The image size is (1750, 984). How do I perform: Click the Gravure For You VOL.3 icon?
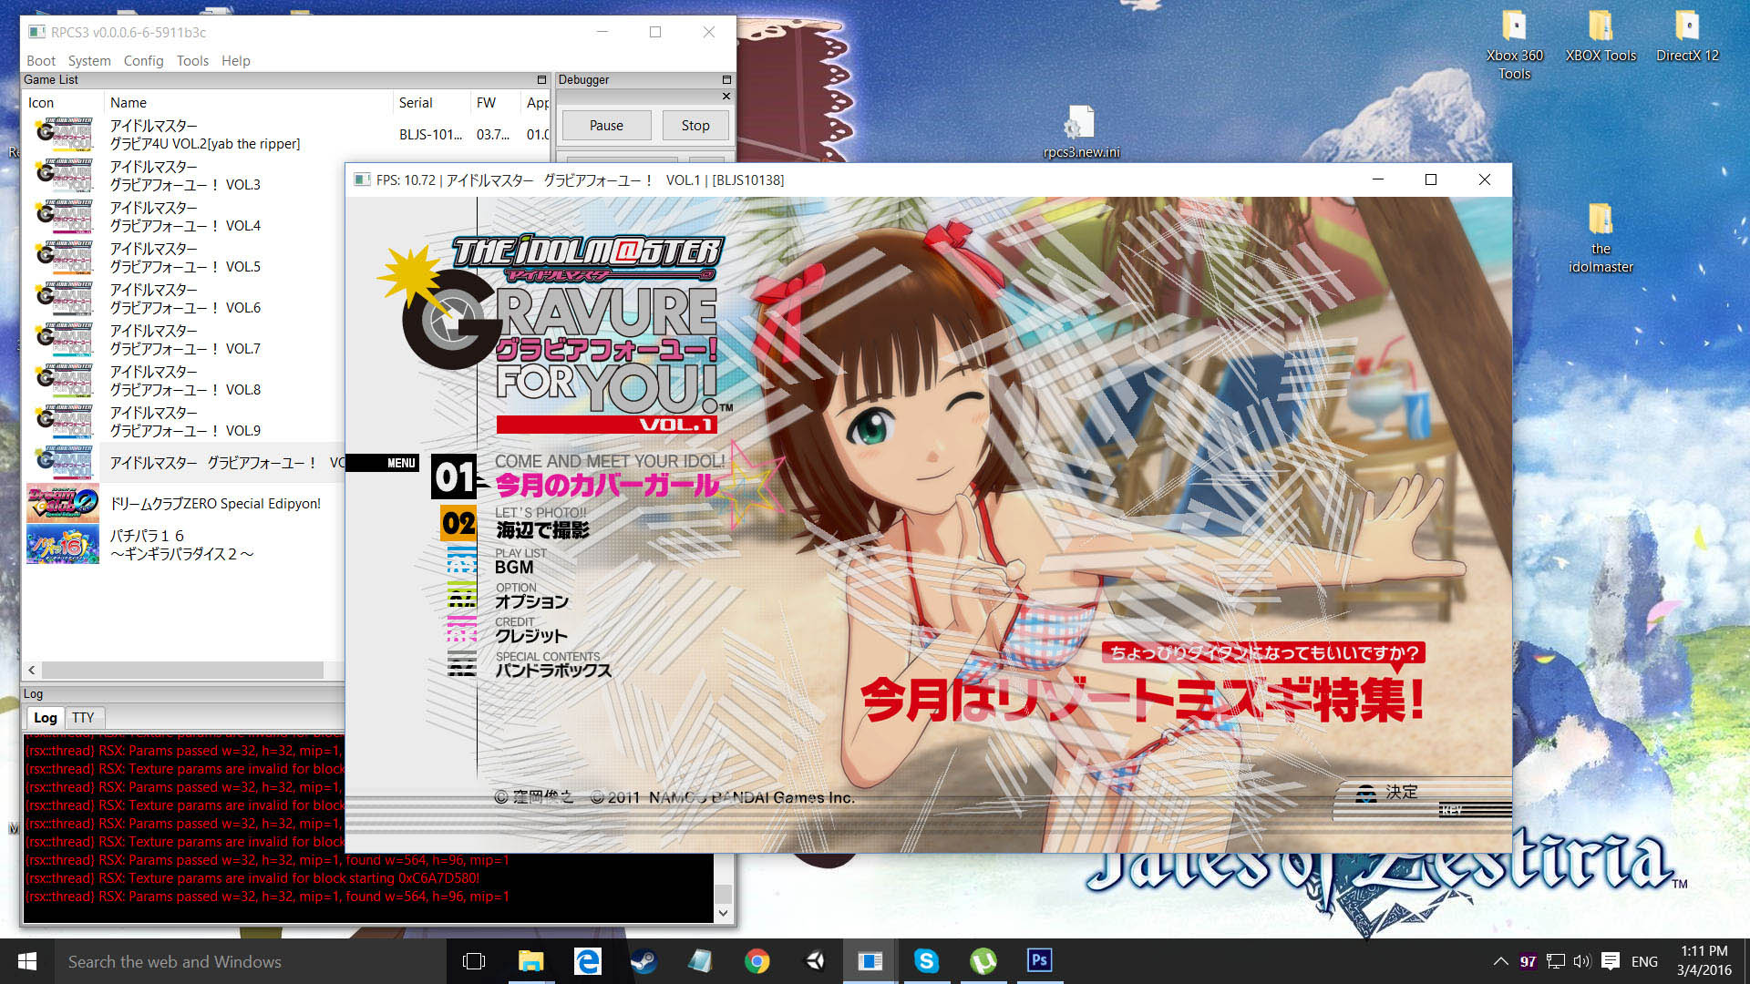[64, 175]
